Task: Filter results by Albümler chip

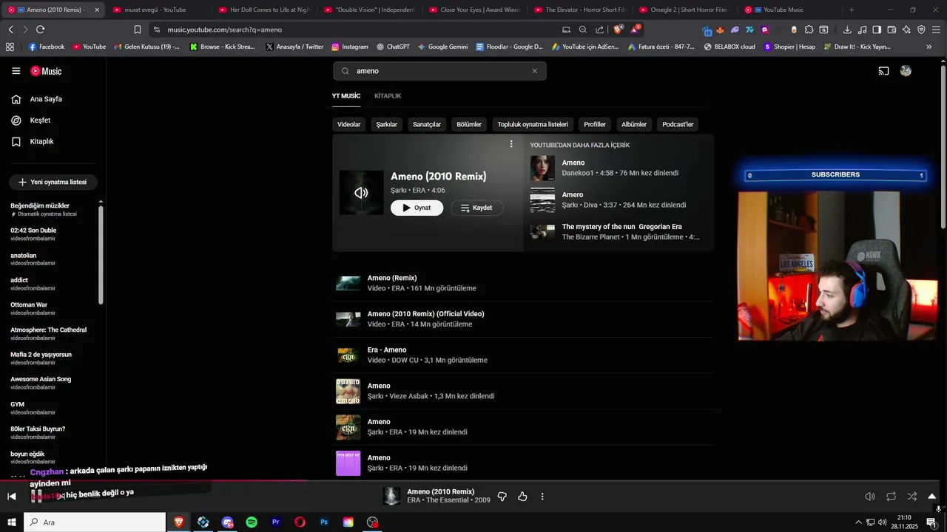Action: [x=634, y=124]
